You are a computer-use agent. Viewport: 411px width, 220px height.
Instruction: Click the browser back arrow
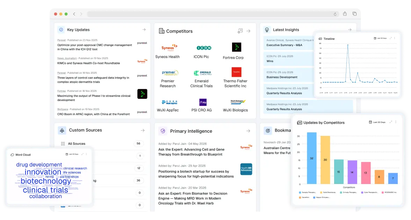coord(74,14)
